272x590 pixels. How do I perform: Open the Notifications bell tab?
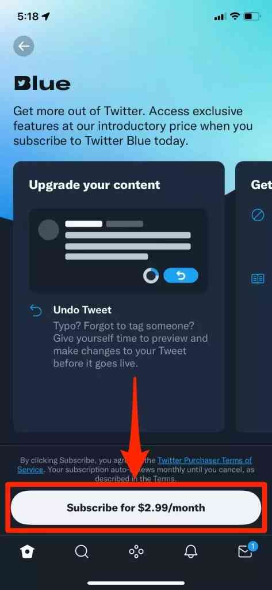[x=191, y=552]
